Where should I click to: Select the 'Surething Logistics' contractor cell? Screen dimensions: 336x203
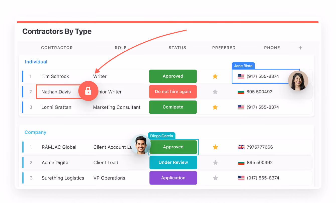63,178
